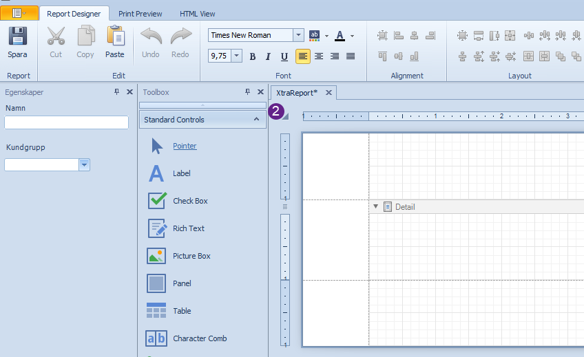
Task: Click the Align Tops icon
Action: point(382,56)
